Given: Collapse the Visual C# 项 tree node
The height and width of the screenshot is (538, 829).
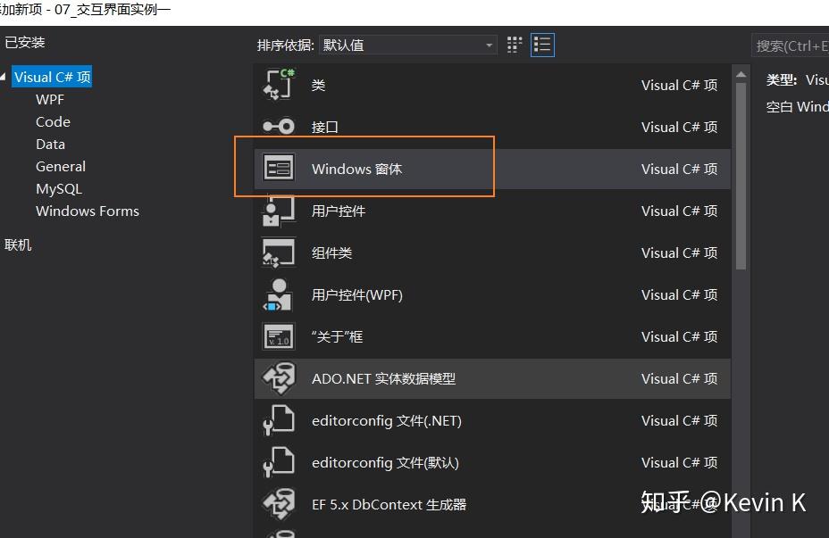Looking at the screenshot, I should 5,77.
